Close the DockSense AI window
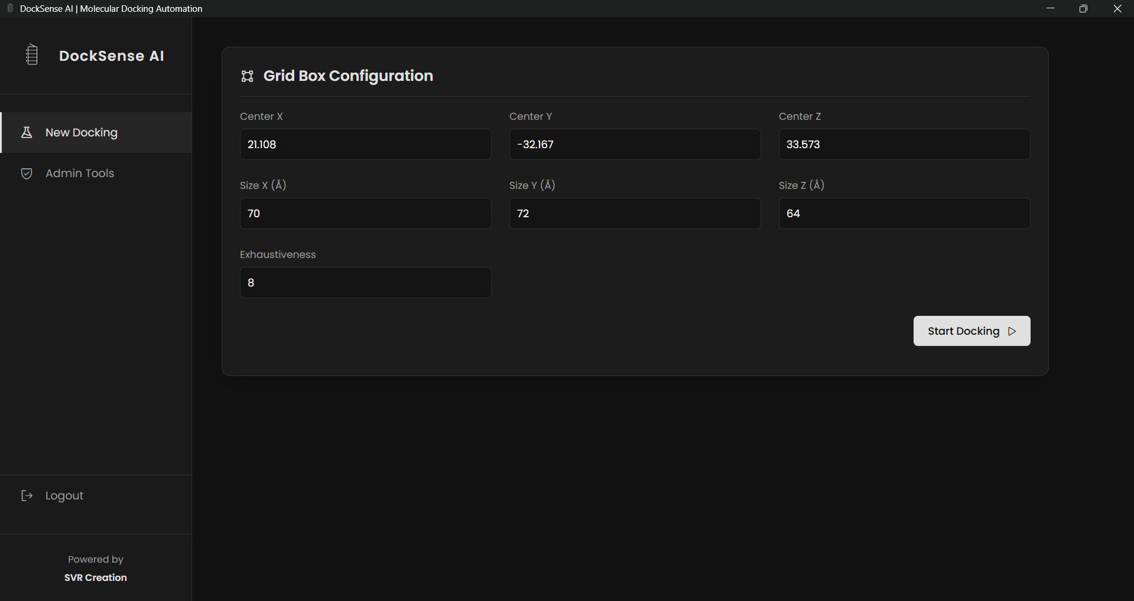1134x601 pixels. click(1117, 8)
